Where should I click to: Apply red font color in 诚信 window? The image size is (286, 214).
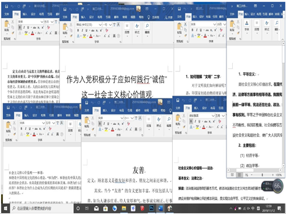coord(91,36)
